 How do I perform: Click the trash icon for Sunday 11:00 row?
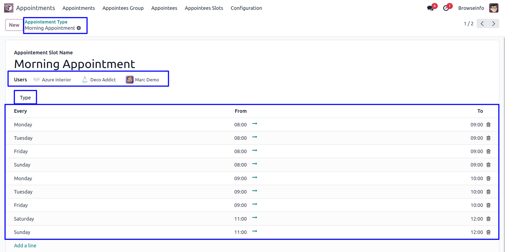(x=488, y=232)
